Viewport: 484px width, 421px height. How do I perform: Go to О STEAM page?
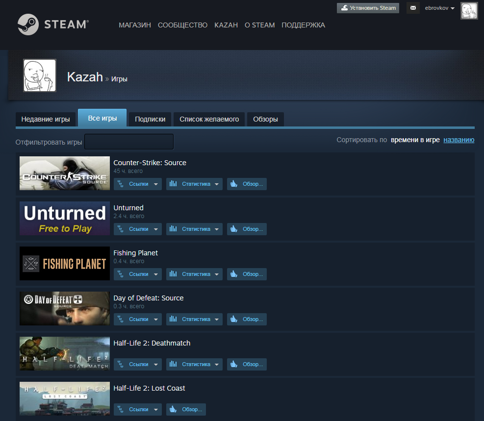[x=259, y=25]
